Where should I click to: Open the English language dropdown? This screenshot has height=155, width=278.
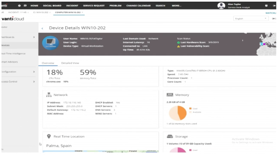click(251, 19)
